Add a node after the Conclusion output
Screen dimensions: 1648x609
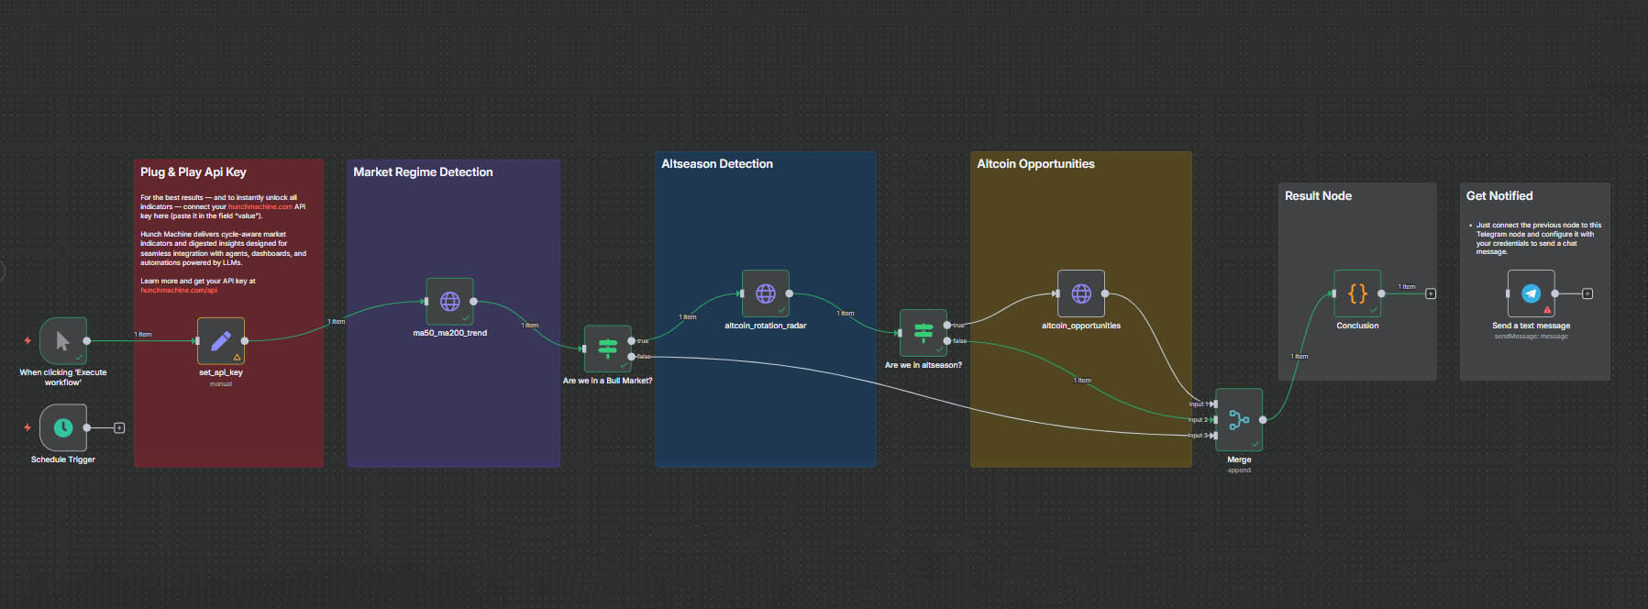[x=1431, y=293]
